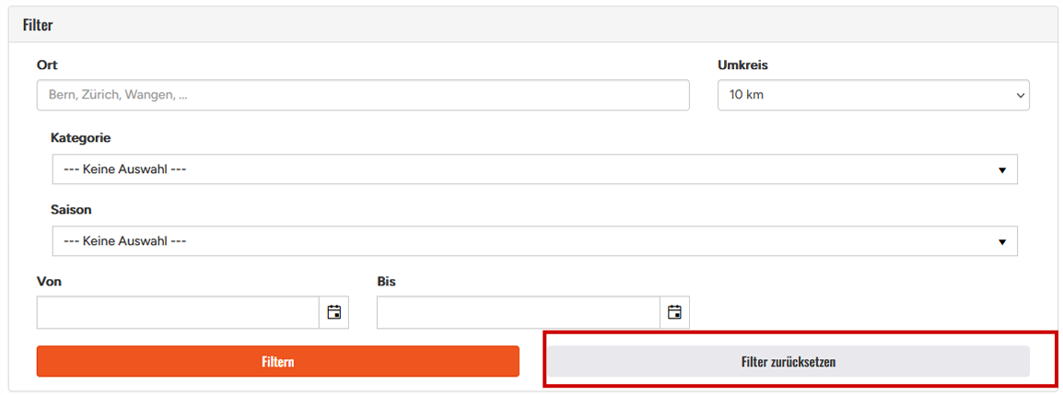Click the Kategorie dropdown triangle arrow
Viewport: 1063px width, 395px height.
pyautogui.click(x=1002, y=170)
